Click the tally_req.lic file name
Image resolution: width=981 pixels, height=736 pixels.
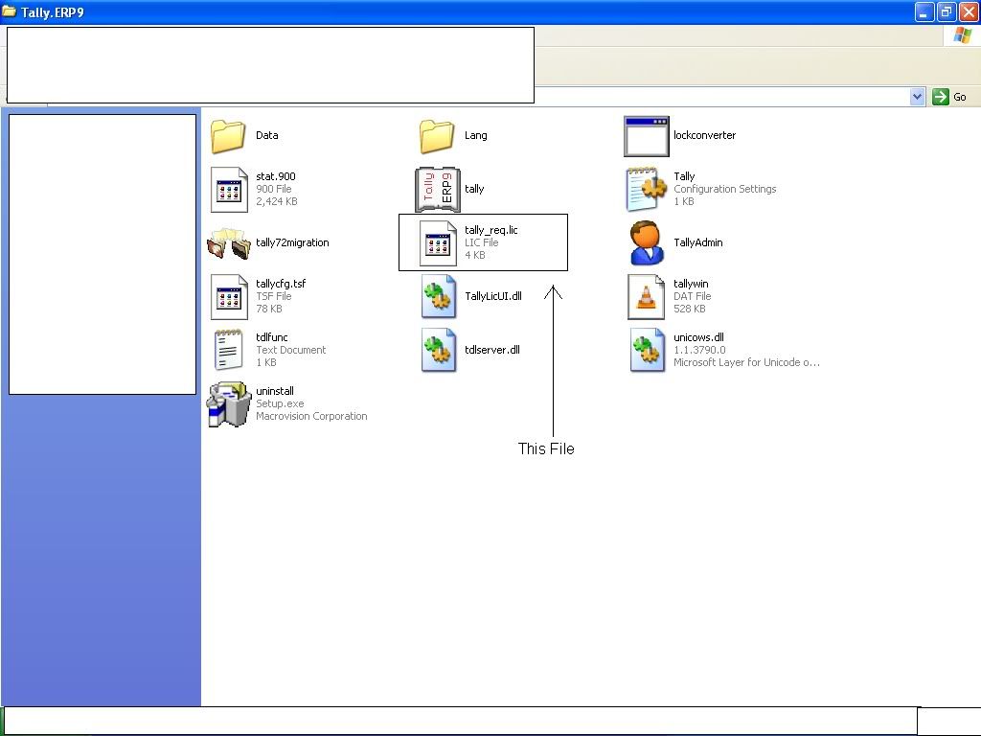point(491,230)
